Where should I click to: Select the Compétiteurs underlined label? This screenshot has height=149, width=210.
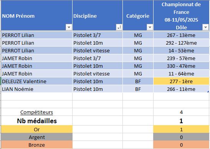37,112
